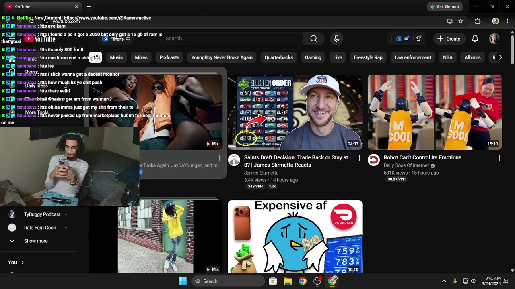
Task: Click the Daily Dose Of Internet channel avatar
Action: click(374, 160)
